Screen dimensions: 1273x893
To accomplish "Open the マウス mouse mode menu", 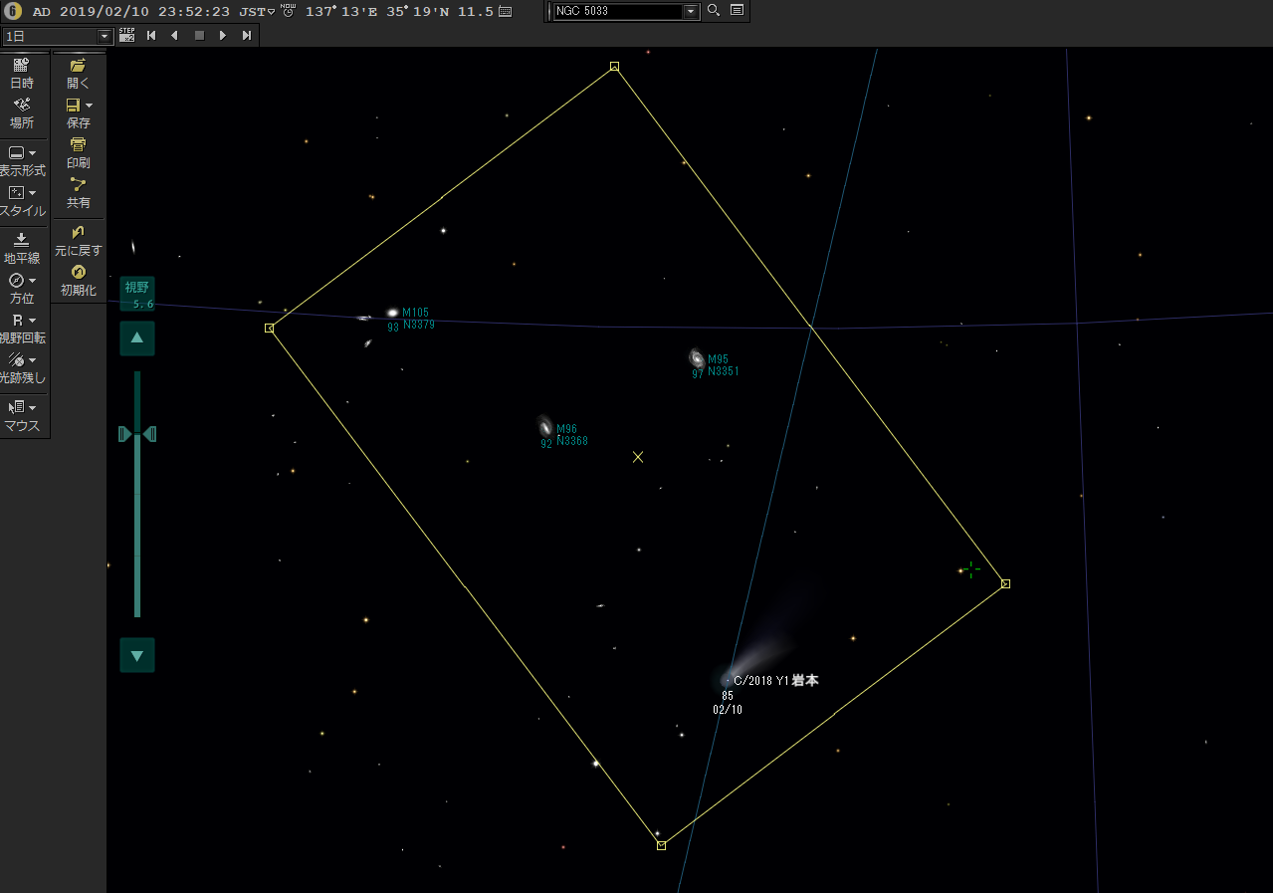I will tap(22, 415).
